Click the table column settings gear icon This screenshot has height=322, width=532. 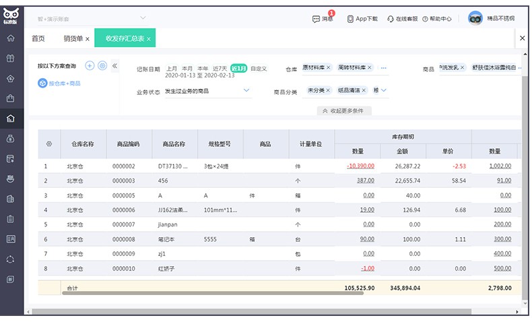click(x=49, y=144)
